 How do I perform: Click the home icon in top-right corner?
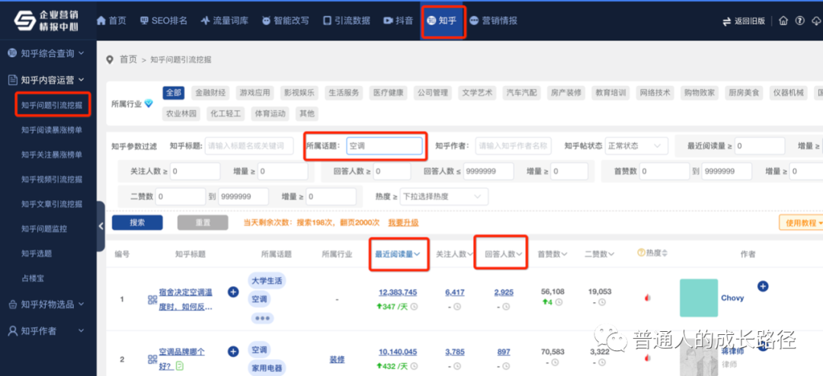(783, 21)
